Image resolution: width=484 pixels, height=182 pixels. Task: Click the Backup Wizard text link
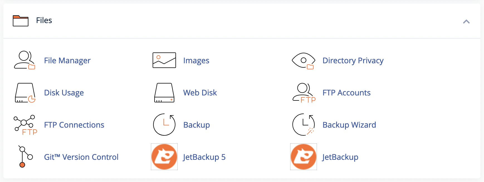click(x=349, y=125)
